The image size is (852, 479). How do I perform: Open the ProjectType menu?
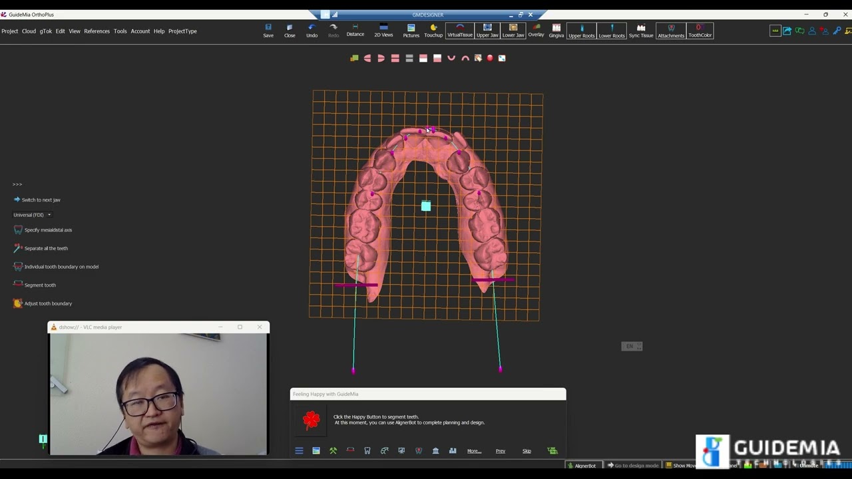tap(182, 31)
